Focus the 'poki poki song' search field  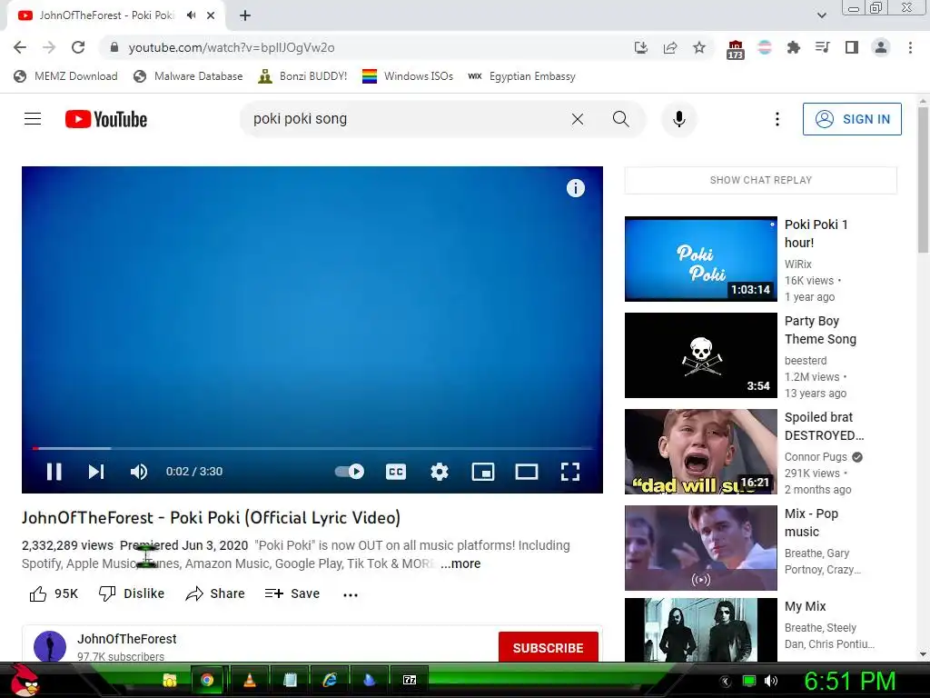click(x=403, y=119)
